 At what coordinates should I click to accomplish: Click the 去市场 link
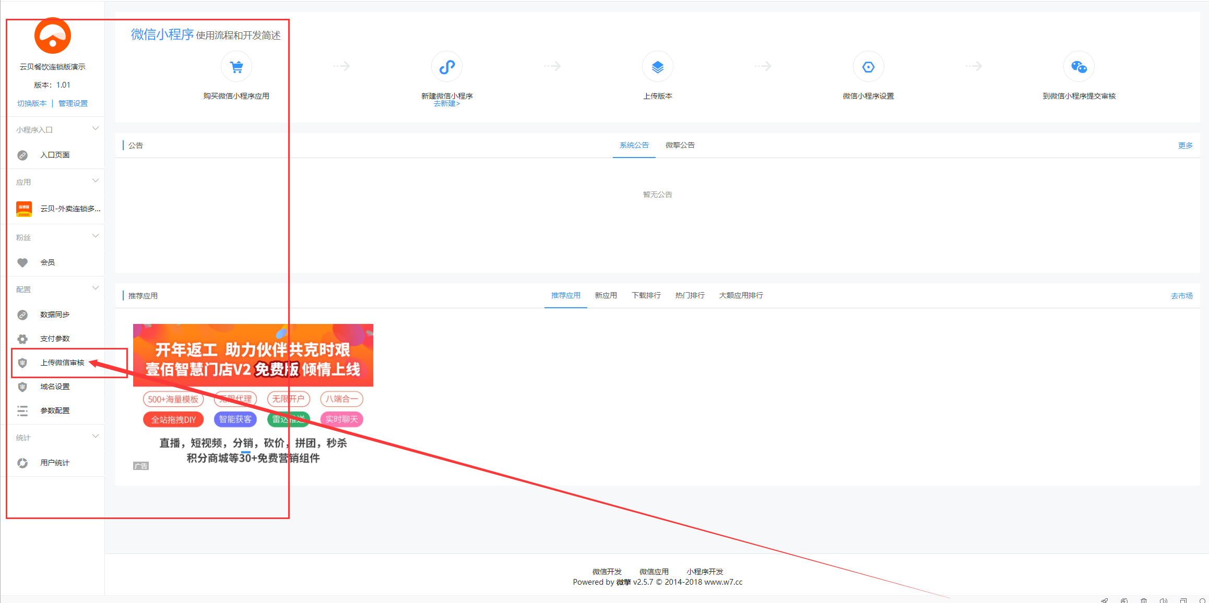[x=1182, y=296]
